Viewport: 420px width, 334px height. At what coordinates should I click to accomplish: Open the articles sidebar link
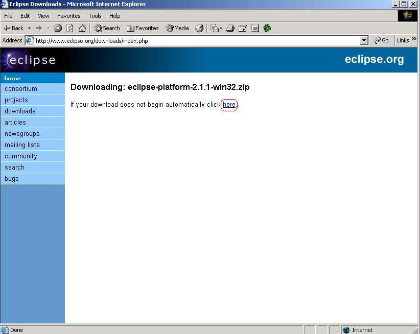[32, 122]
